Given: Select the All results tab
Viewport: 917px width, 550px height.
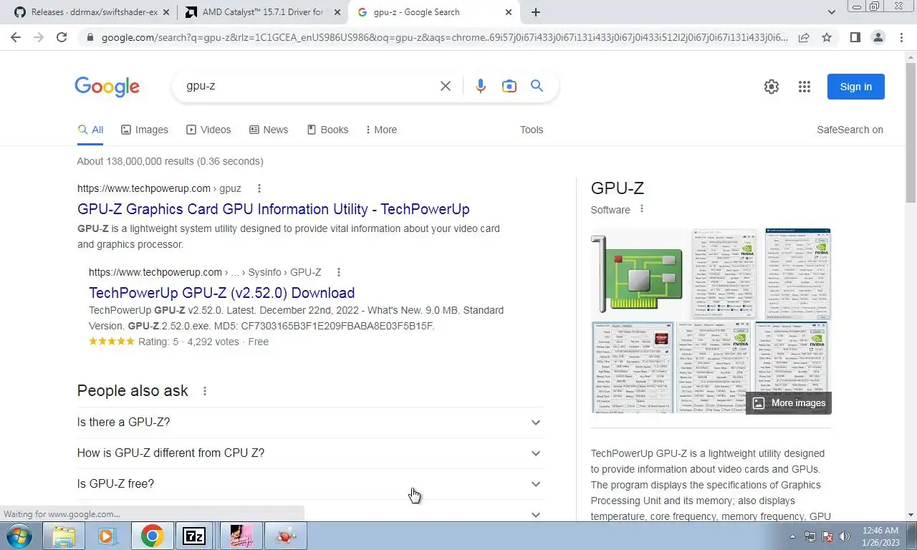Looking at the screenshot, I should pyautogui.click(x=91, y=130).
